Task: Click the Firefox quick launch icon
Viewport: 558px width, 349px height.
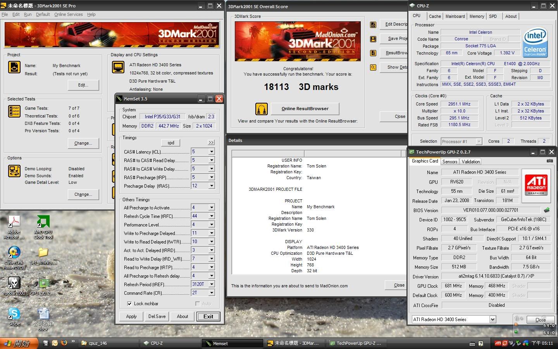Action: 64,343
